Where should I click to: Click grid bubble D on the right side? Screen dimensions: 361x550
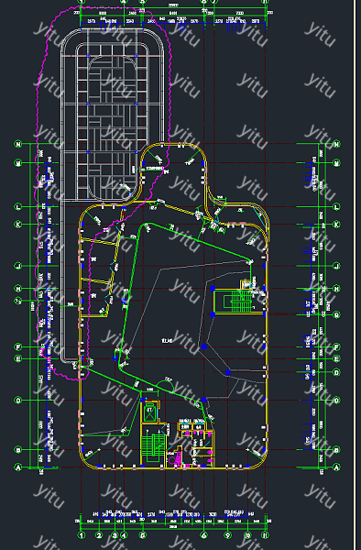pyautogui.click(x=336, y=372)
